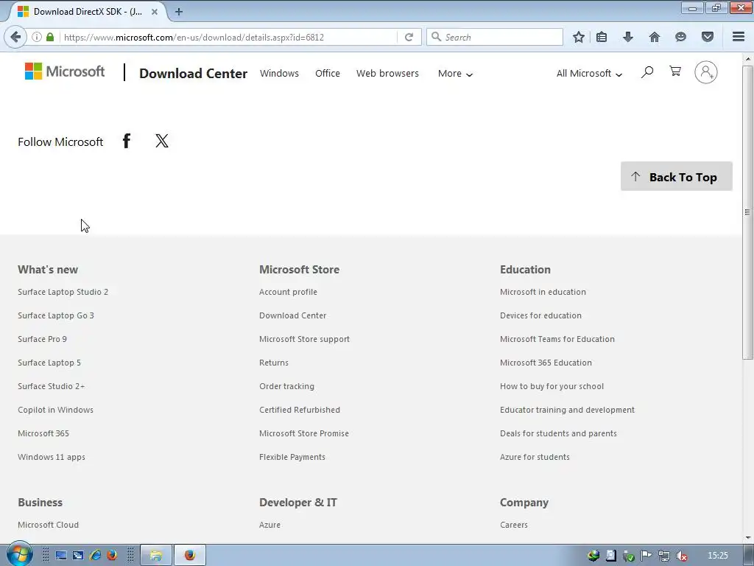Click the Download Center header link
754x566 pixels.
[x=194, y=73]
